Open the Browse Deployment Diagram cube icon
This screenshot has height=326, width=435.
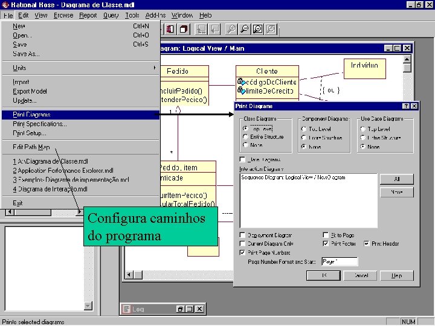pyautogui.click(x=184, y=29)
